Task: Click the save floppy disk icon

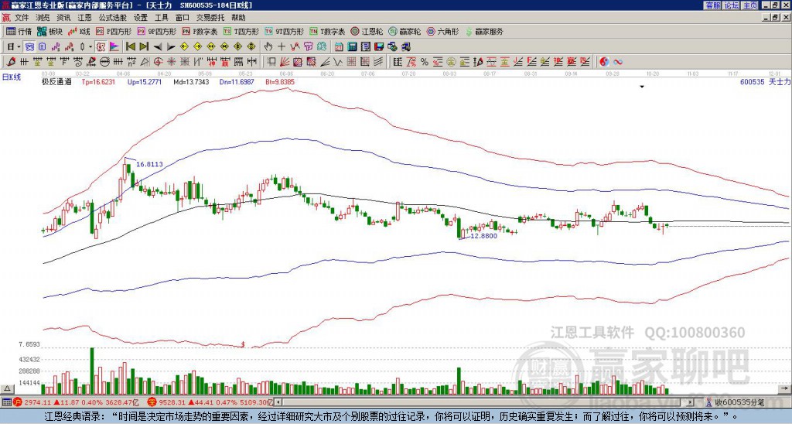Action: [379, 47]
